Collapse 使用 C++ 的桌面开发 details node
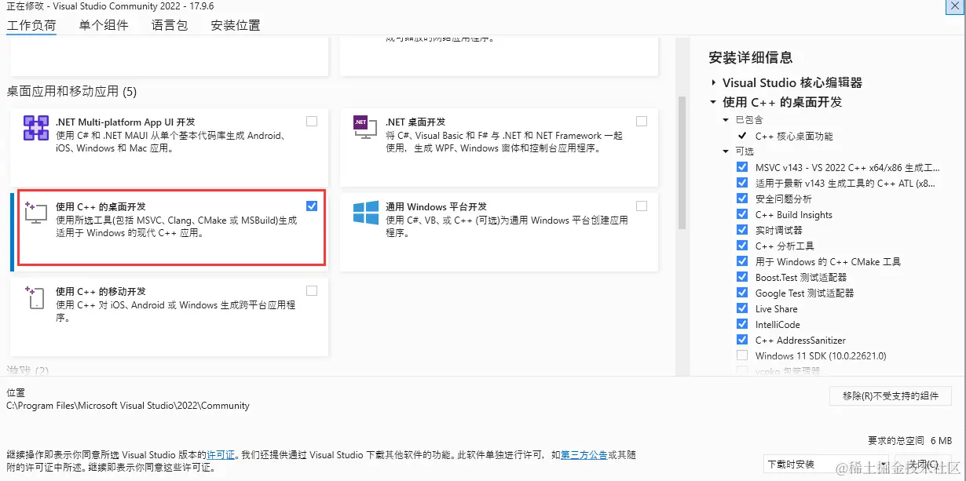Screen dimensions: 966x481 [x=713, y=102]
